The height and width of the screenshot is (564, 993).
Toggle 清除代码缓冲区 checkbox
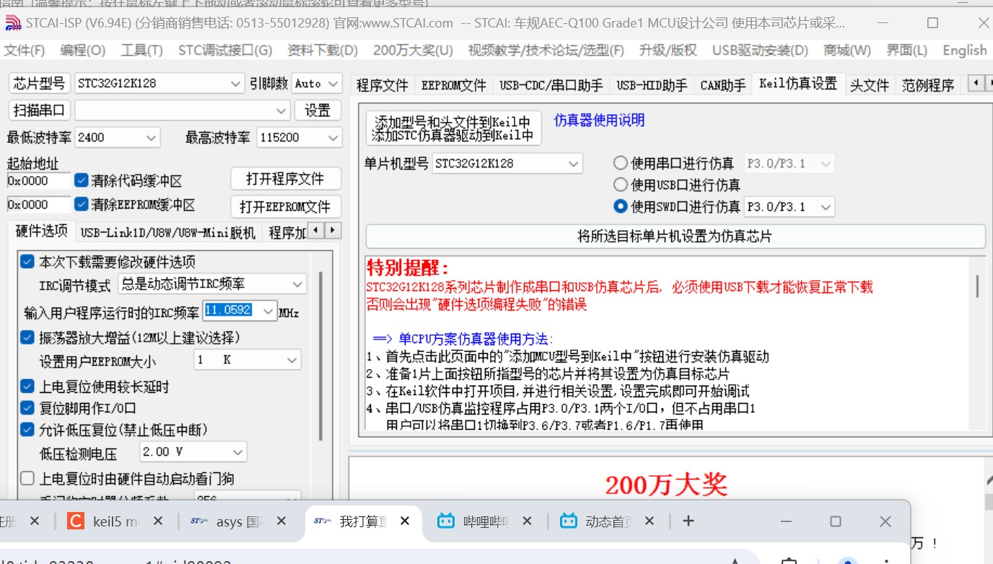tap(82, 181)
